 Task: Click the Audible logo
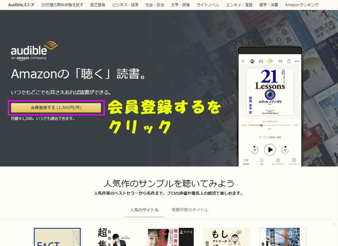(34, 51)
